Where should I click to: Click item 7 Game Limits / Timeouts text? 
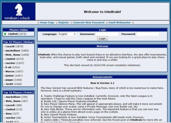pyautogui.click(x=102, y=120)
